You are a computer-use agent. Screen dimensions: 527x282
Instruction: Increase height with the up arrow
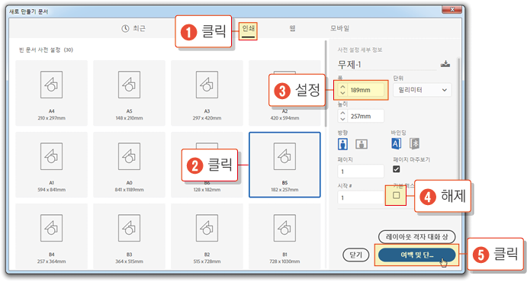(x=342, y=113)
